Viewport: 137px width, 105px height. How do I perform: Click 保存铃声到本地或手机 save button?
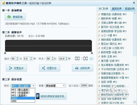click(x=51, y=96)
